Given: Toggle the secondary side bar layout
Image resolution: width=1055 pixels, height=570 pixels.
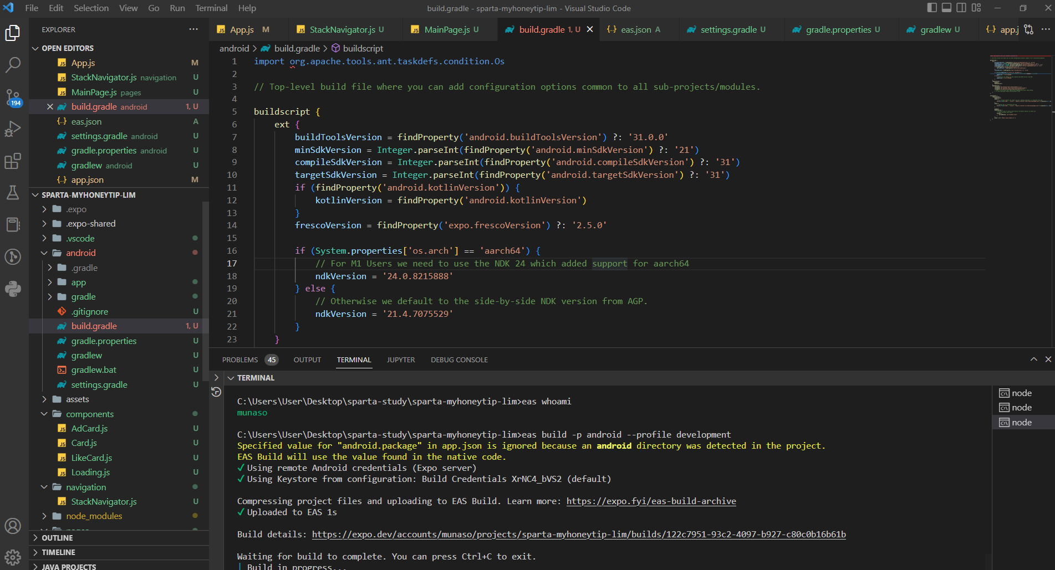Looking at the screenshot, I should coord(961,8).
